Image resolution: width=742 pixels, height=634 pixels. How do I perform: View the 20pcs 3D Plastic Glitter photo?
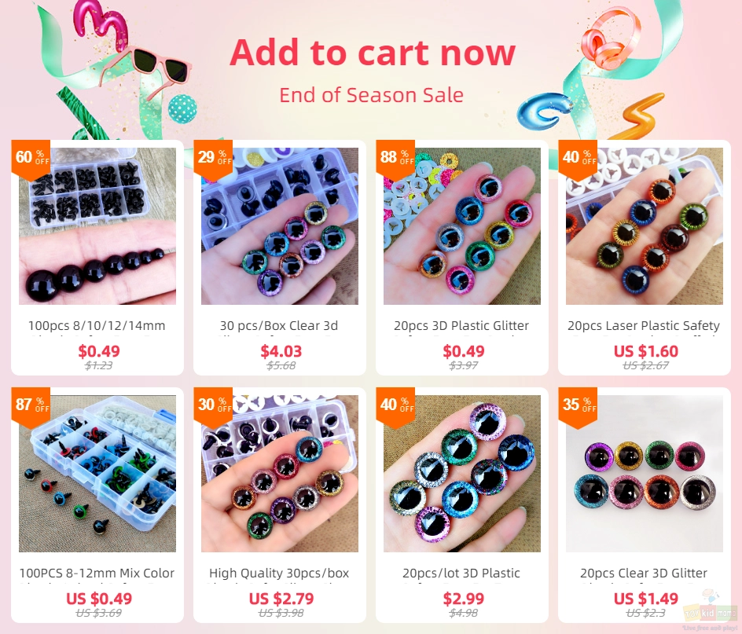(x=462, y=226)
